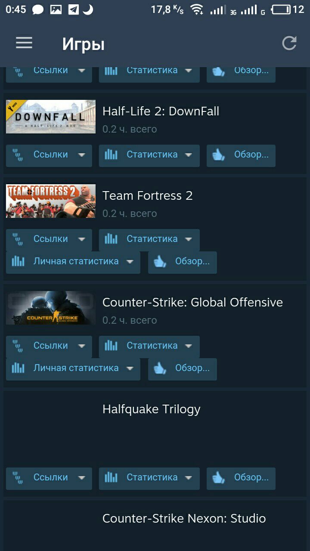
Task: Click Обзор button for Counter-Strike: Global Offensive
Action: pos(183,369)
